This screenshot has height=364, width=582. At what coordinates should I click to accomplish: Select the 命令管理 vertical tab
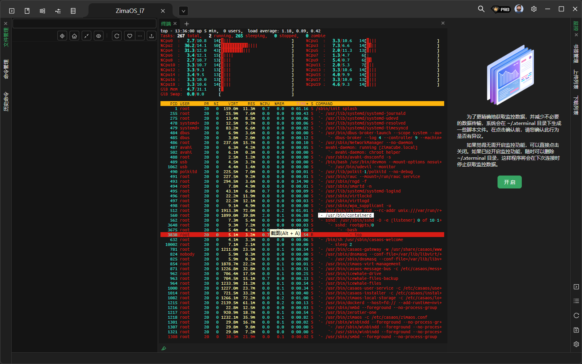click(x=6, y=69)
